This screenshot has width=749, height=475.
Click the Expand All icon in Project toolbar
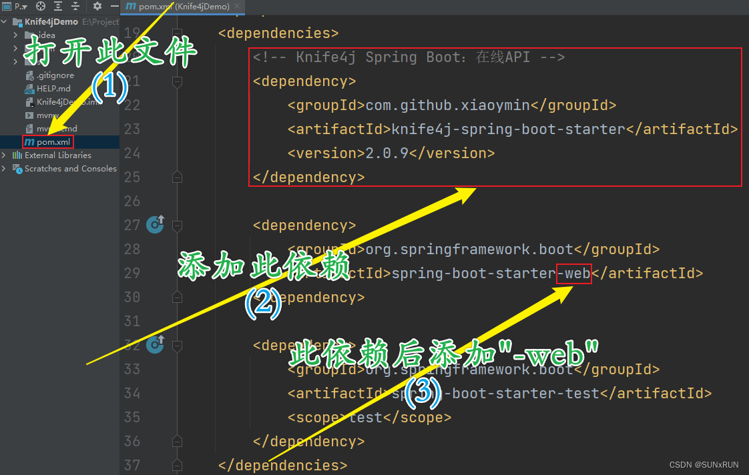(57, 6)
